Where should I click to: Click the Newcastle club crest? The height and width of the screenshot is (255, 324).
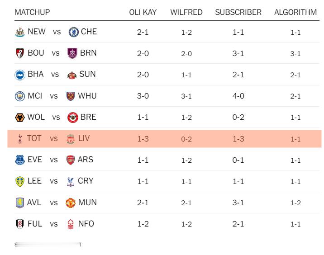(19, 32)
